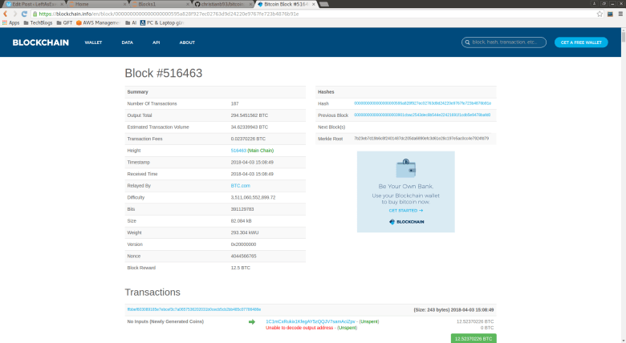626x343 pixels.
Task: Click the scrollbar down arrow
Action: click(x=624, y=341)
